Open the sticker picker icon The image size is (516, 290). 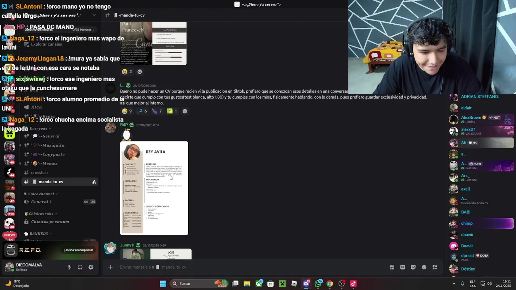coord(413,267)
